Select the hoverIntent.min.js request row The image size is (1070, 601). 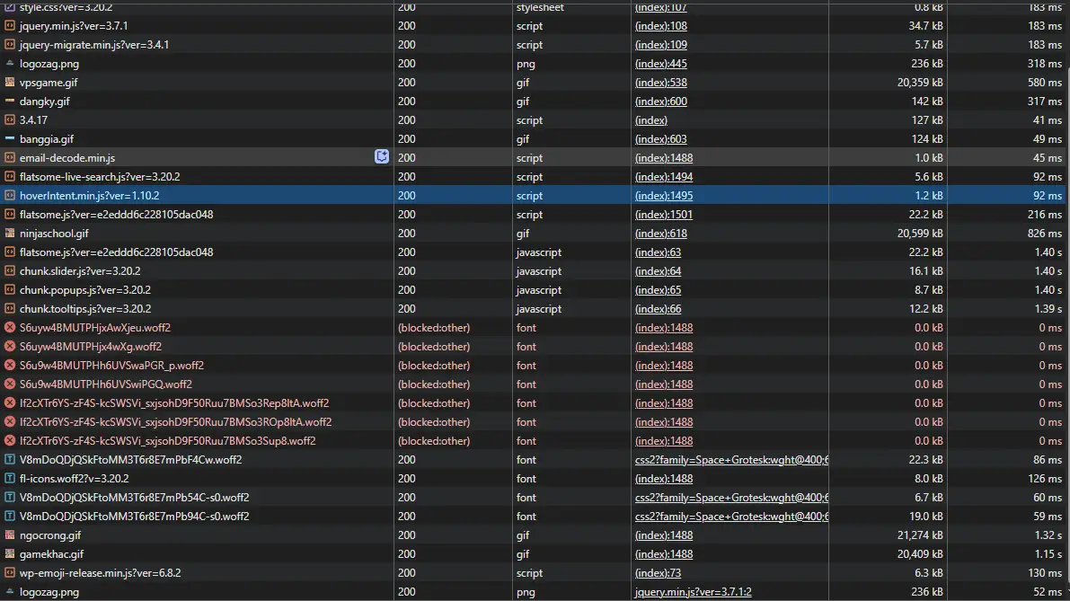pyautogui.click(x=89, y=196)
